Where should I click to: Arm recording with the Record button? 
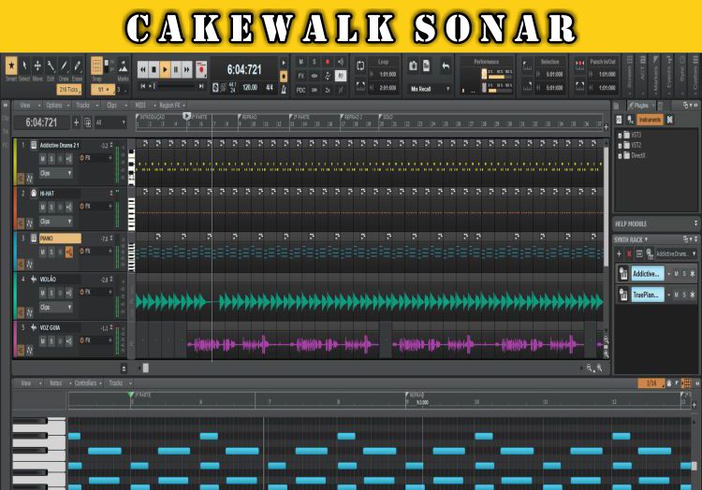pyautogui.click(x=201, y=70)
